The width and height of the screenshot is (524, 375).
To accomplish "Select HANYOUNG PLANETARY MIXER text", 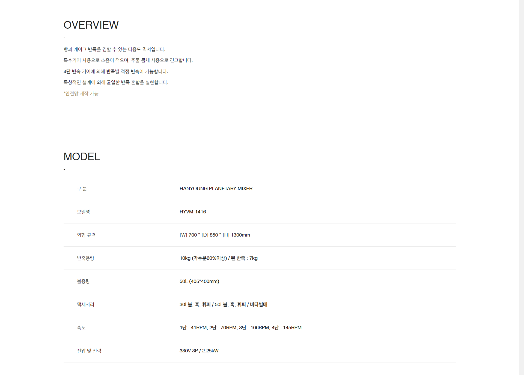I will 216,189.
